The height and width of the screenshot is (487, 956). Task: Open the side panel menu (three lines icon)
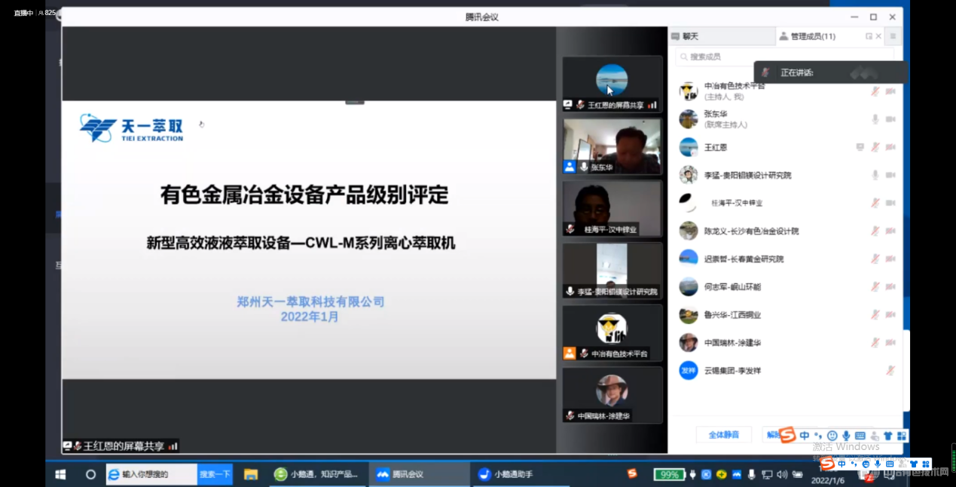pos(893,36)
